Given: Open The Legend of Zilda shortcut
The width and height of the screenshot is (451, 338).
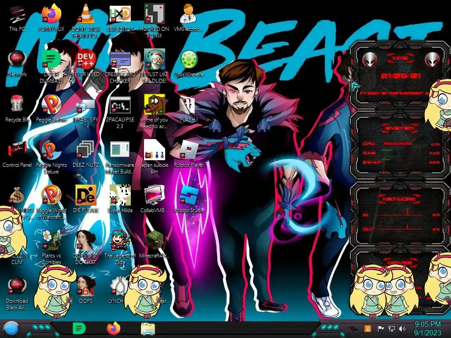Looking at the screenshot, I should (120, 240).
